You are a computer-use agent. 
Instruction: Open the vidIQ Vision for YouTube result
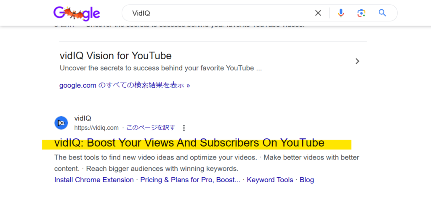pyautogui.click(x=115, y=56)
